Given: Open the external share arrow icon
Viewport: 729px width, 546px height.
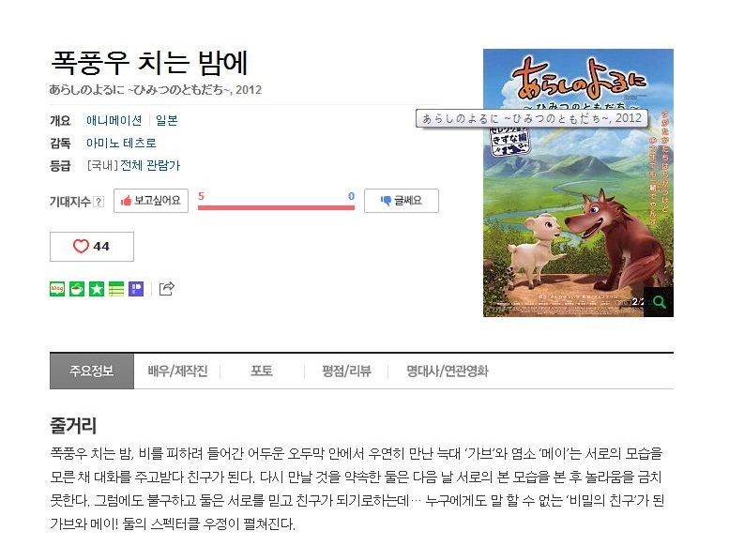Looking at the screenshot, I should [166, 289].
